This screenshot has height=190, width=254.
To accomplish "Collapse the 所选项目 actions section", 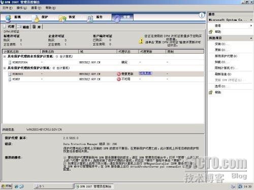I will point(251,38).
